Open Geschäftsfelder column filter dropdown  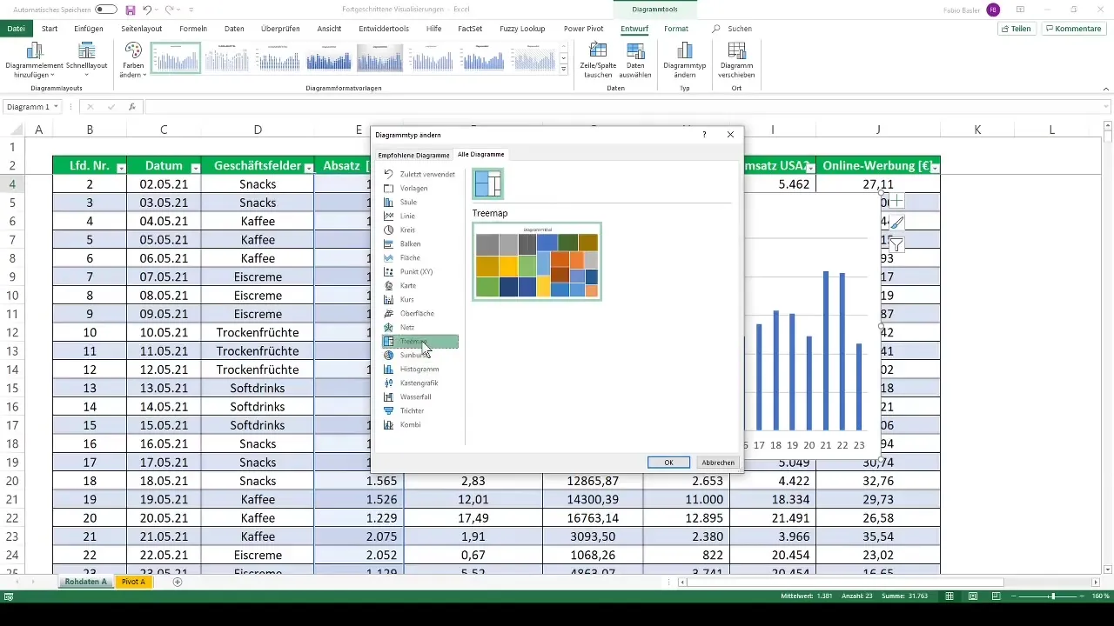309,167
